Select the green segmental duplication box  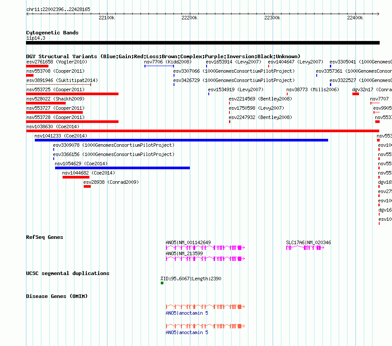[162, 283]
